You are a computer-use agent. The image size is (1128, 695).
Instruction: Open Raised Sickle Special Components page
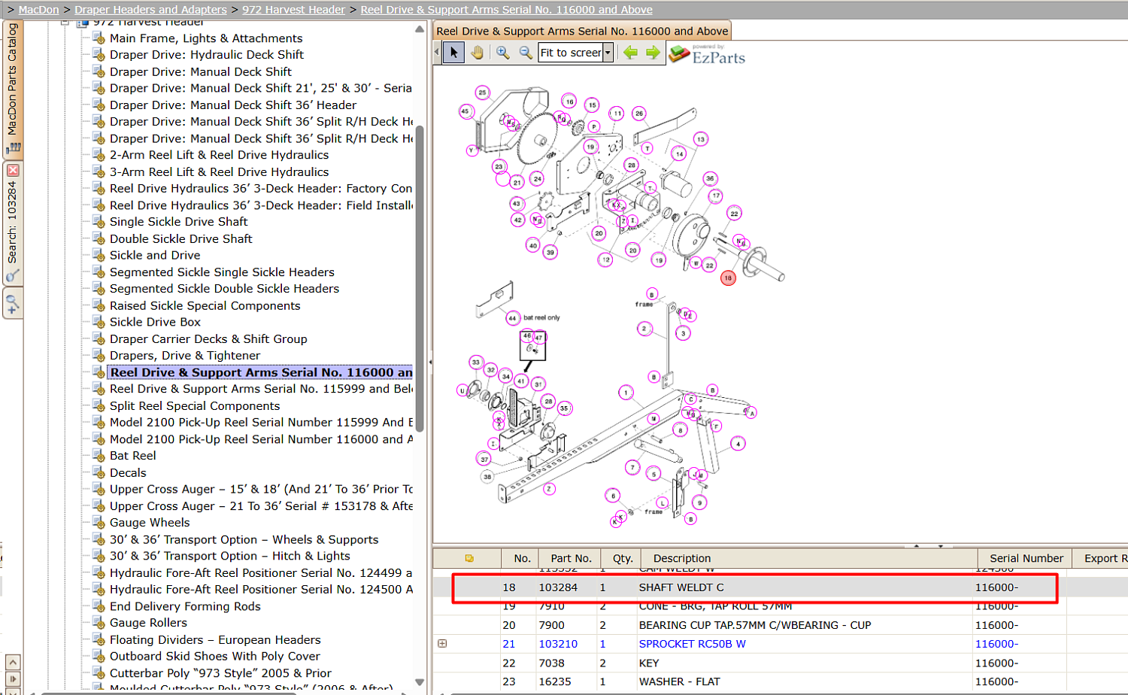(x=205, y=305)
